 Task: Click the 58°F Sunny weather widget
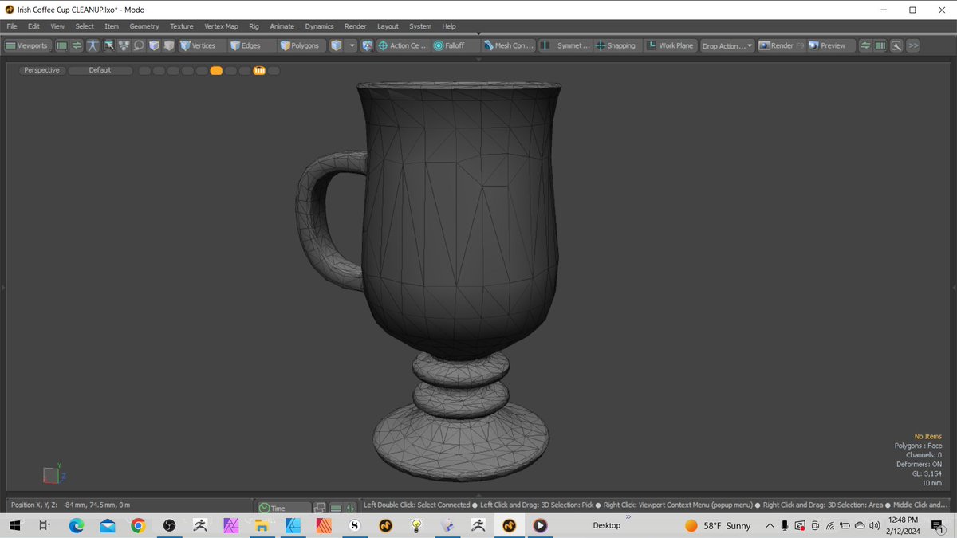coord(719,526)
